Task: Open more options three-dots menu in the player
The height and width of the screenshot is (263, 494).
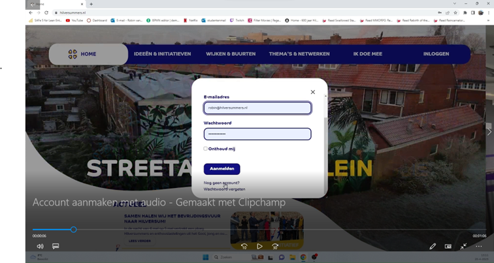Action: [478, 246]
